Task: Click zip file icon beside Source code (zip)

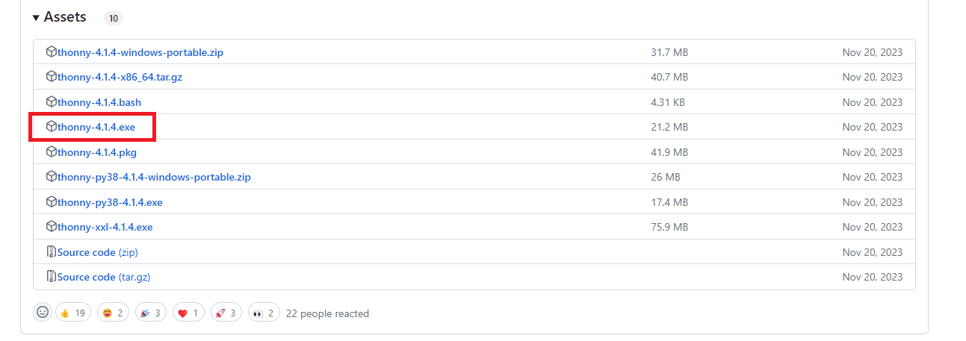Action: click(x=51, y=252)
